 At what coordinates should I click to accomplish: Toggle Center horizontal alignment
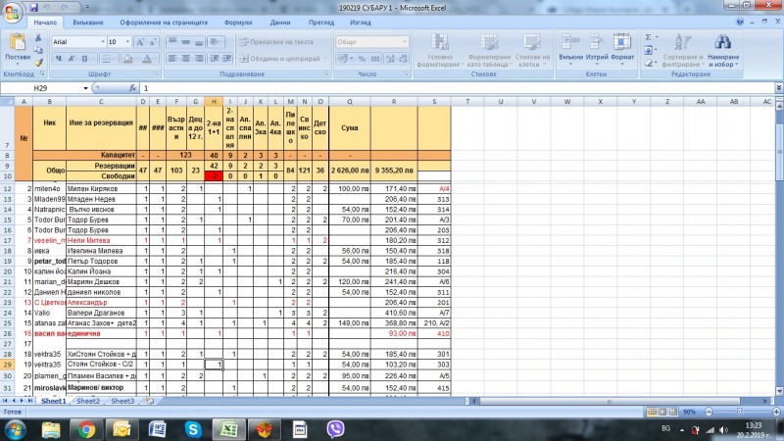click(x=185, y=59)
